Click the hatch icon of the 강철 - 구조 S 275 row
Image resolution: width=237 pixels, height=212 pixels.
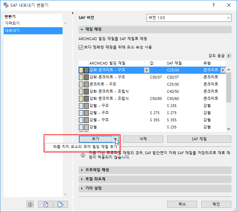pos(81,113)
